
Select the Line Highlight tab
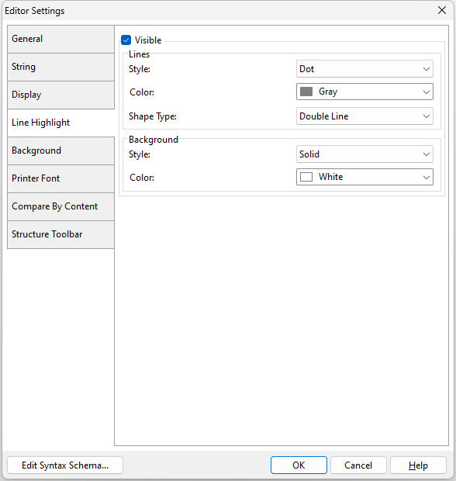(x=60, y=123)
